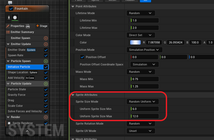Collapse the Particle Update group
The image size is (214, 140).
(x=8, y=83)
